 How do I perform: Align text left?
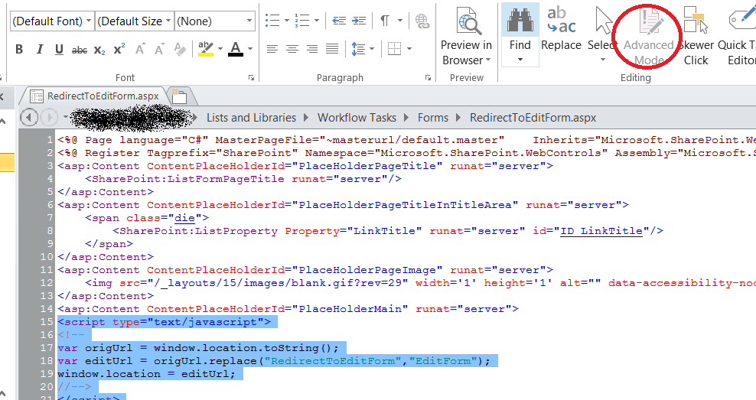pyautogui.click(x=272, y=49)
